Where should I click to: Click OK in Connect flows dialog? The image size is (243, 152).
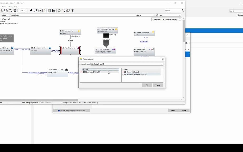[147, 85]
